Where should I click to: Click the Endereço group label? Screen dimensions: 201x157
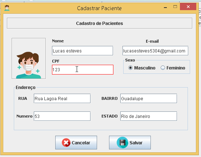25,88
